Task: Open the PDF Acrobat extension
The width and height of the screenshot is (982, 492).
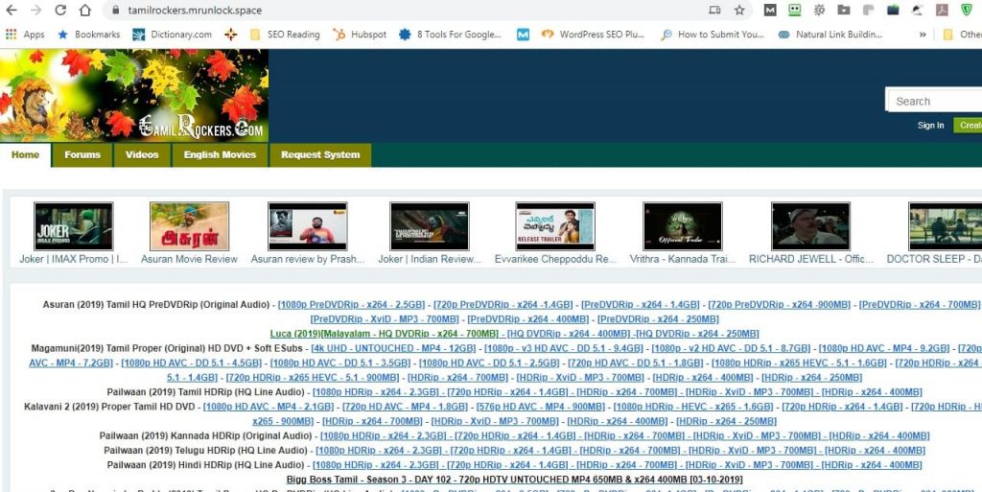Action: tap(942, 10)
